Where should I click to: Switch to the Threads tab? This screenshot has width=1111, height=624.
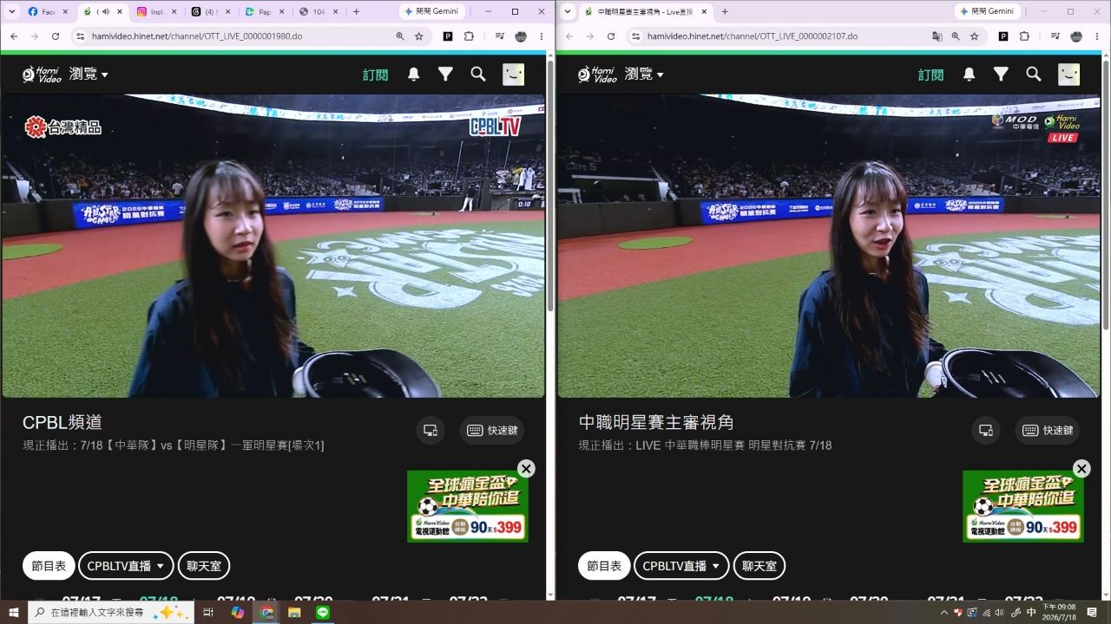[x=209, y=12]
